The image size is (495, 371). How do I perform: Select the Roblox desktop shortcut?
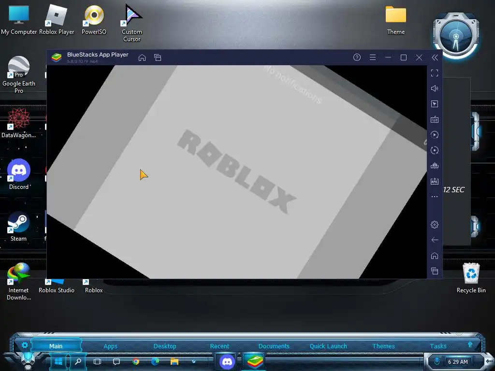click(94, 286)
